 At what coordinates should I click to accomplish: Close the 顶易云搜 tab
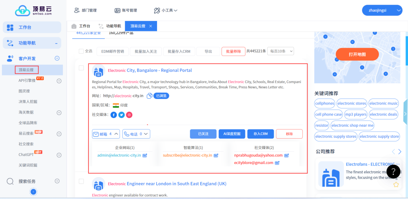click(x=151, y=26)
